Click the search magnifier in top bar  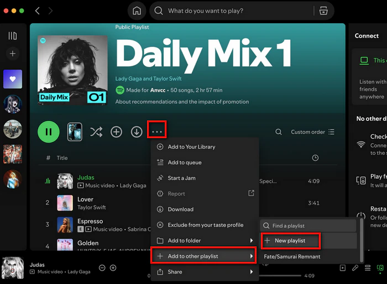(159, 11)
